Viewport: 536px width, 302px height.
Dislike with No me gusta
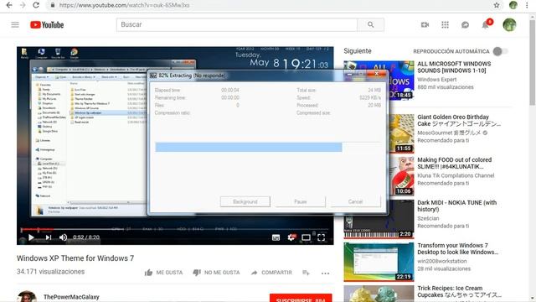click(x=216, y=273)
